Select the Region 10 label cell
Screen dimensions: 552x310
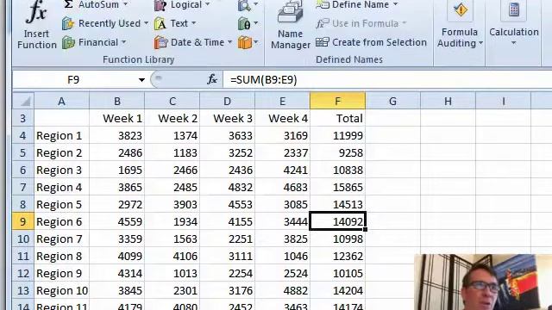pyautogui.click(x=61, y=291)
